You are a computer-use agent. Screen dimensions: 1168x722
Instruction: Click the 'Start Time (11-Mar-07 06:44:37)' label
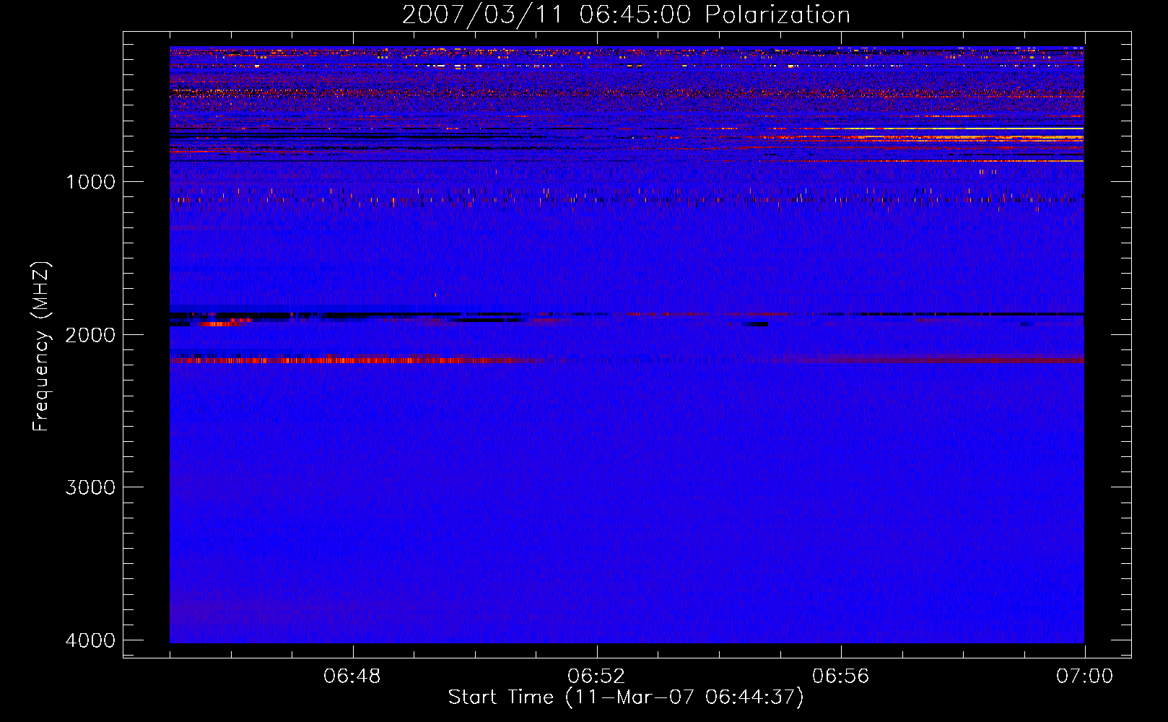[626, 697]
